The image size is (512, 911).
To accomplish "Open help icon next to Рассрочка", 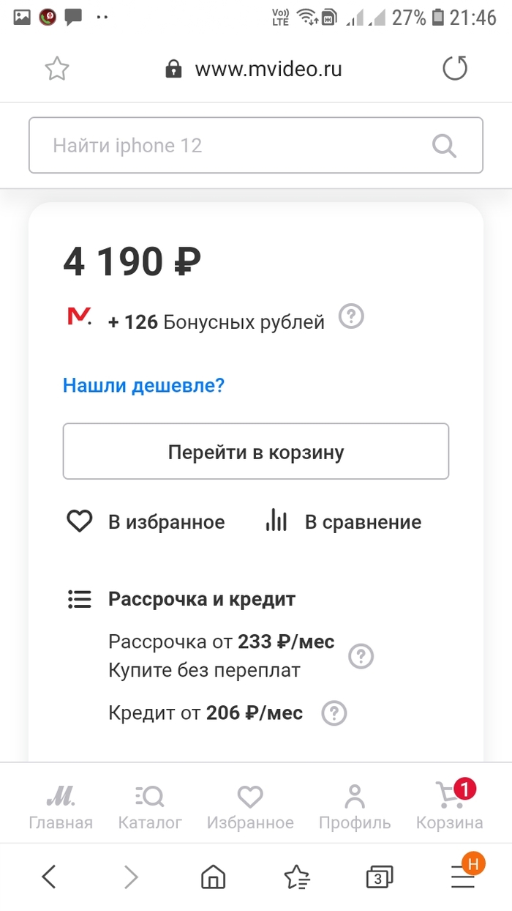I will tap(360, 656).
